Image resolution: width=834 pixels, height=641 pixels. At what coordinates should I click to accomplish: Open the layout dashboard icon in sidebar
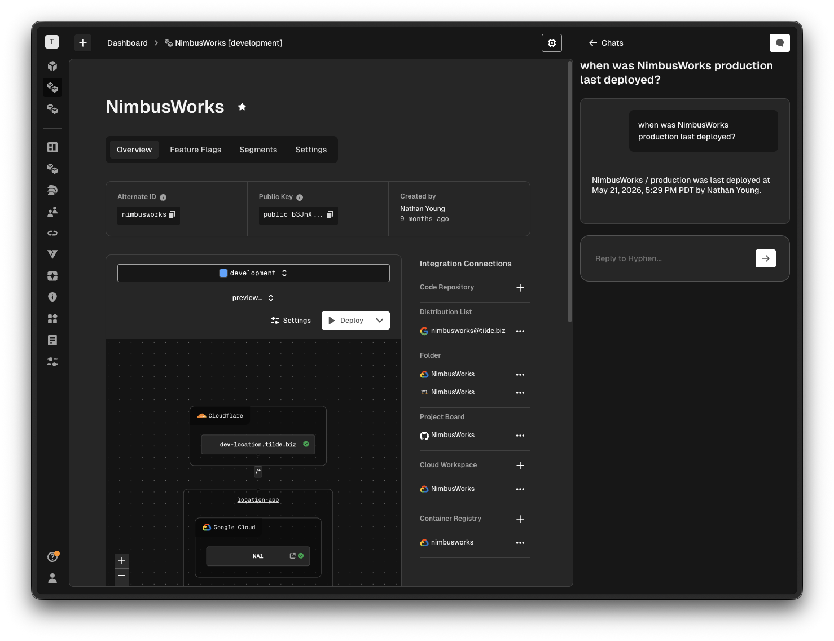pyautogui.click(x=52, y=147)
